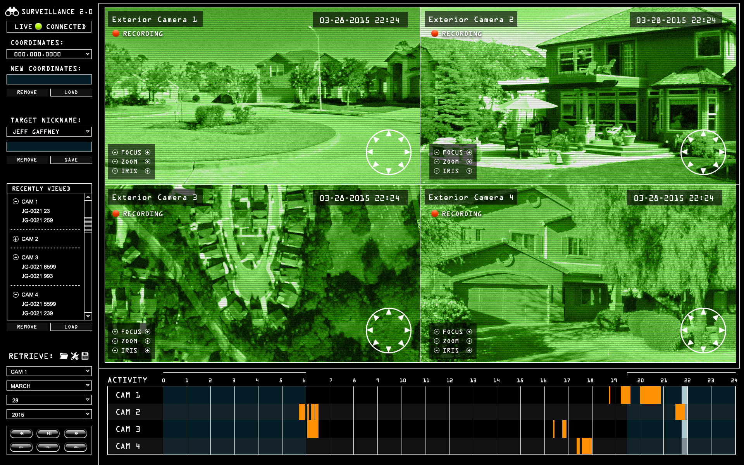Open the MARCH month dropdown
Image resolution: width=744 pixels, height=465 pixels.
(88, 386)
